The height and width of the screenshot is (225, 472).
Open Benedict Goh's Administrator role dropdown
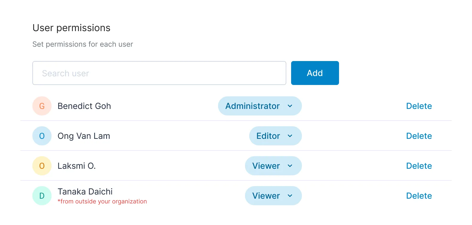(260, 106)
